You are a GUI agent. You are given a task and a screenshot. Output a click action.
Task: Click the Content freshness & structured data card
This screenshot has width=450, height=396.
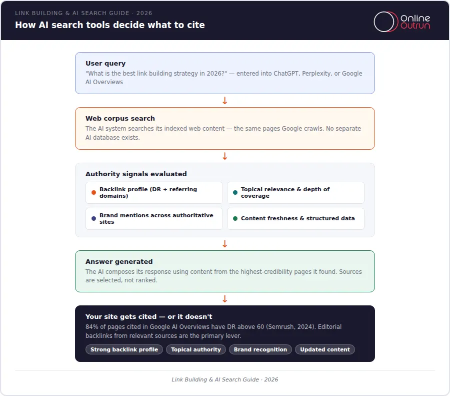295,219
